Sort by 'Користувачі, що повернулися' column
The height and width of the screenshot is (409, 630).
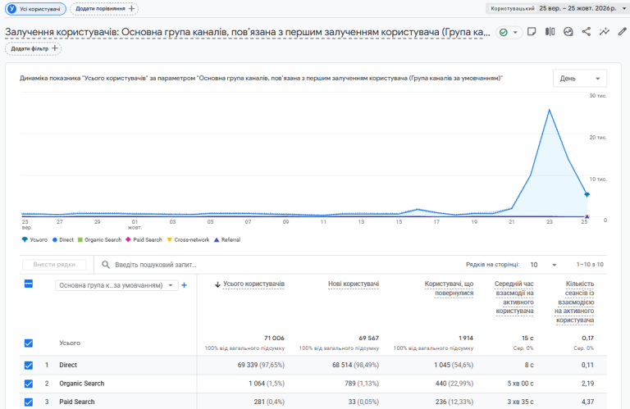click(449, 289)
